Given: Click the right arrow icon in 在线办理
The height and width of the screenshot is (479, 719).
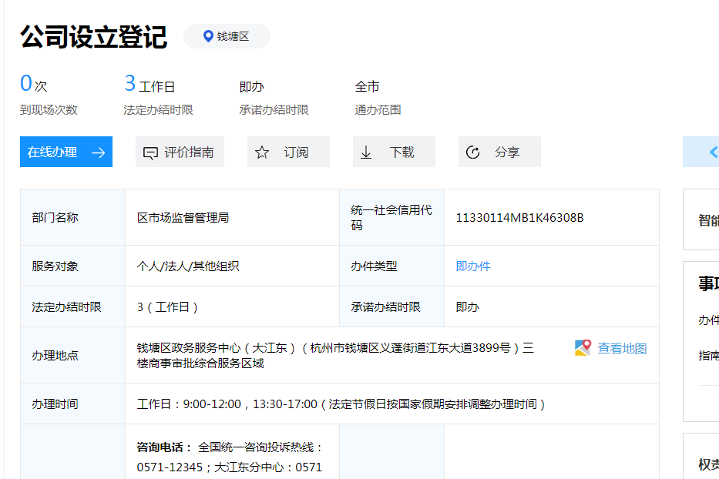Looking at the screenshot, I should click(98, 152).
